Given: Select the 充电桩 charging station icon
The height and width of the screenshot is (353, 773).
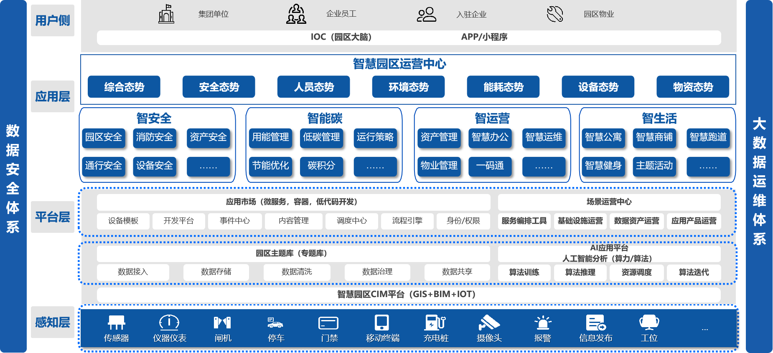Looking at the screenshot, I should [435, 323].
